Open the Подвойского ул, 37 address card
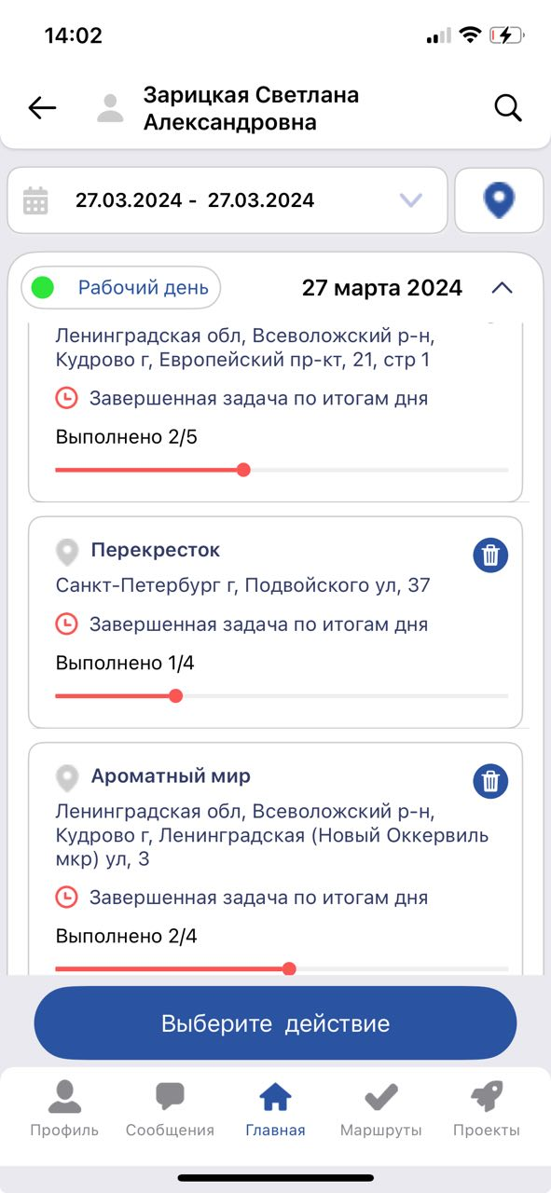Screen dimensions: 551x1193 pos(275,622)
